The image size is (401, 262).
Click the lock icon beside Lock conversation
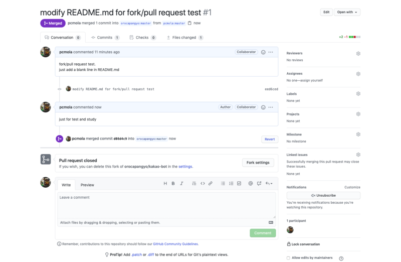tap(289, 244)
